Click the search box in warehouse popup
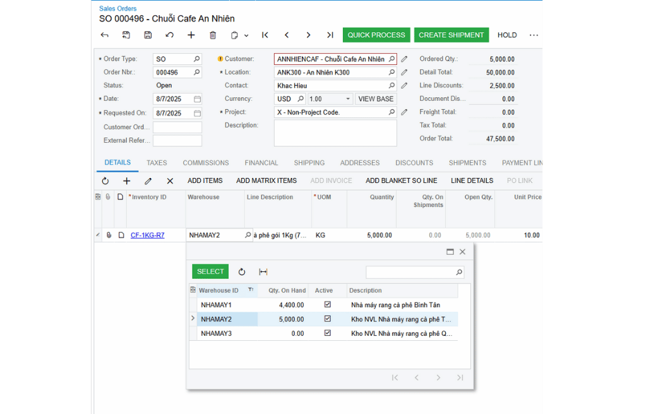This screenshot has height=414, width=663. (x=410, y=272)
